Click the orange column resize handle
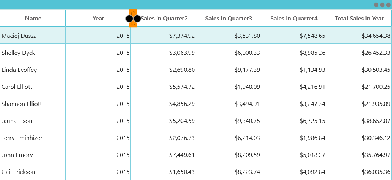 click(133, 18)
